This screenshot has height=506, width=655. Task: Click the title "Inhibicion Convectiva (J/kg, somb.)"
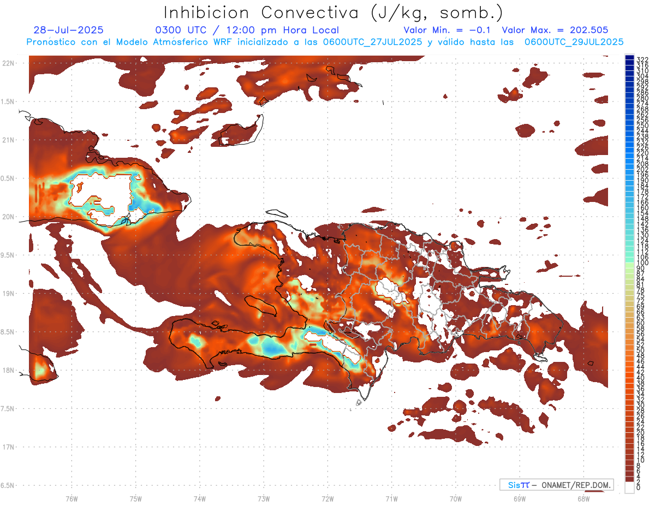pos(334,13)
